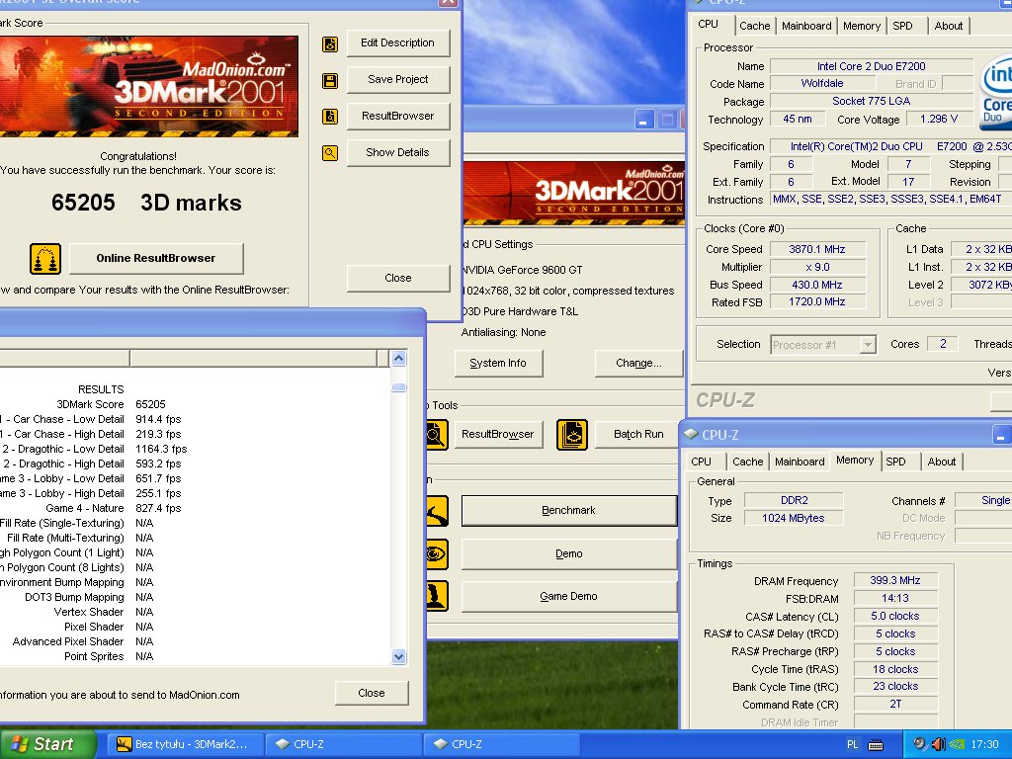Click the Core Speed value 3870.1 MHz
Viewport: 1012px width, 759px height.
tap(817, 249)
